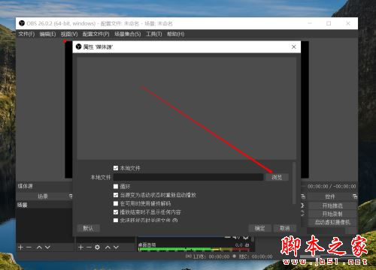Click the LIVE status icon in the status bar

[188, 256]
